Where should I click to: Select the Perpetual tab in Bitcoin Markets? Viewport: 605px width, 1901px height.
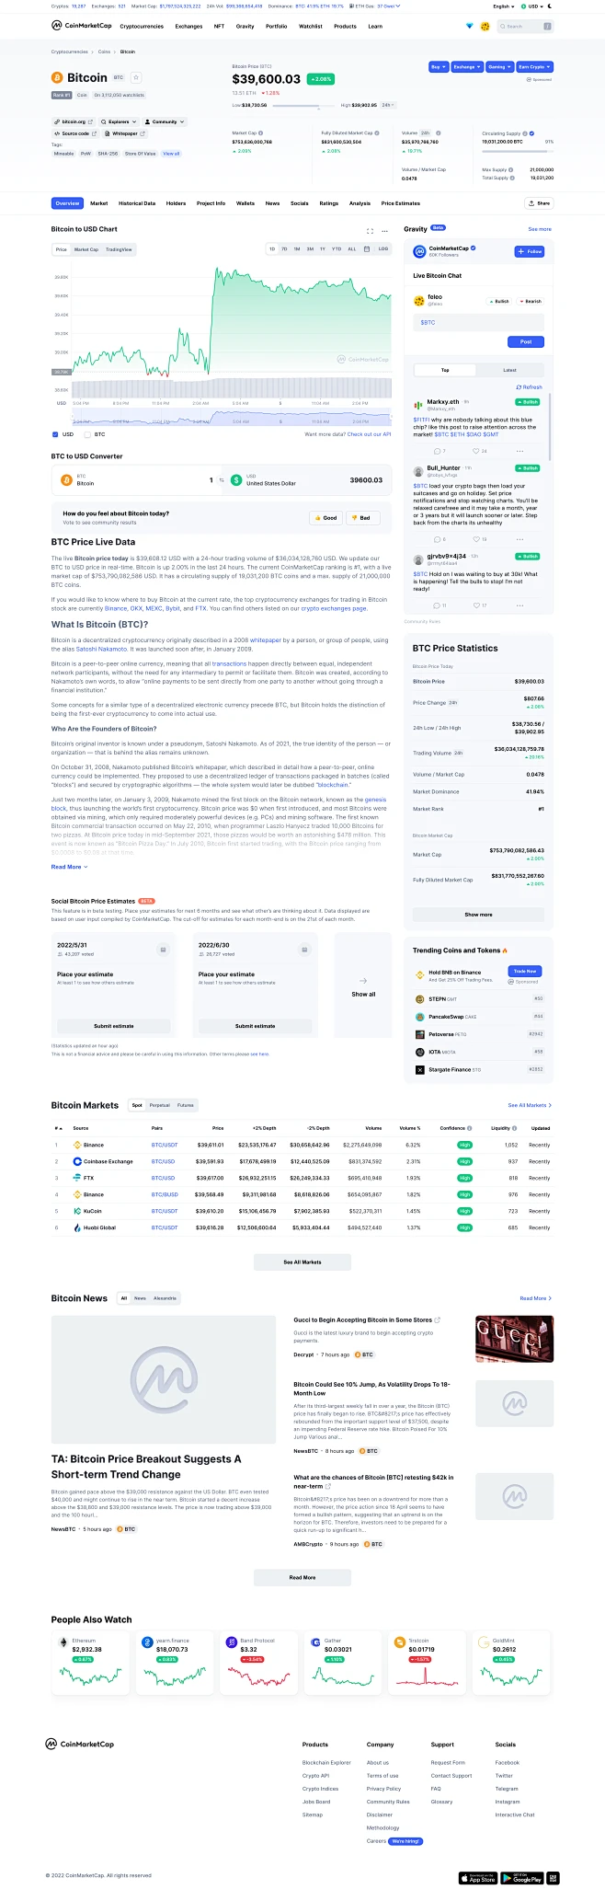pyautogui.click(x=159, y=1105)
